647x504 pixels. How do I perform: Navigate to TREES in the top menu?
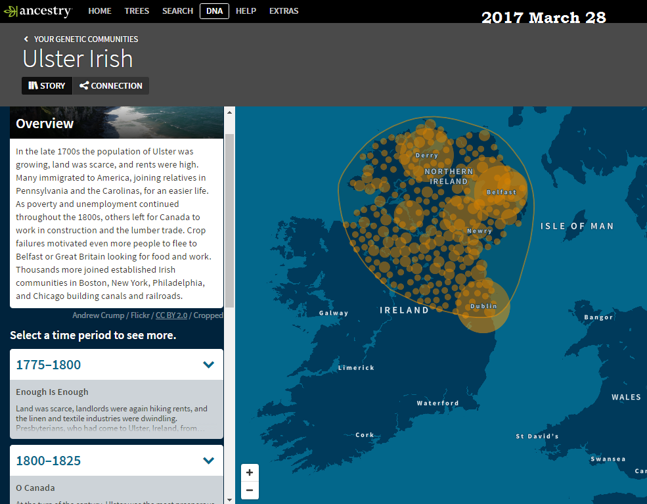coord(137,11)
